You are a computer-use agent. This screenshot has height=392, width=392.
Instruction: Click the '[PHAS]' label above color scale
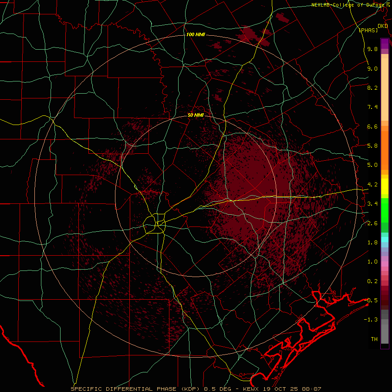click(x=368, y=30)
